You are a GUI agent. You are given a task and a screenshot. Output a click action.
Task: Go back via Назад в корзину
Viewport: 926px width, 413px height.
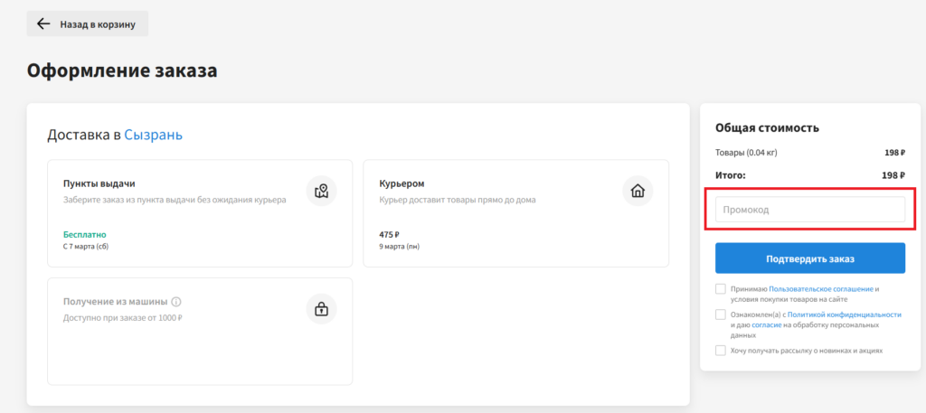[88, 24]
